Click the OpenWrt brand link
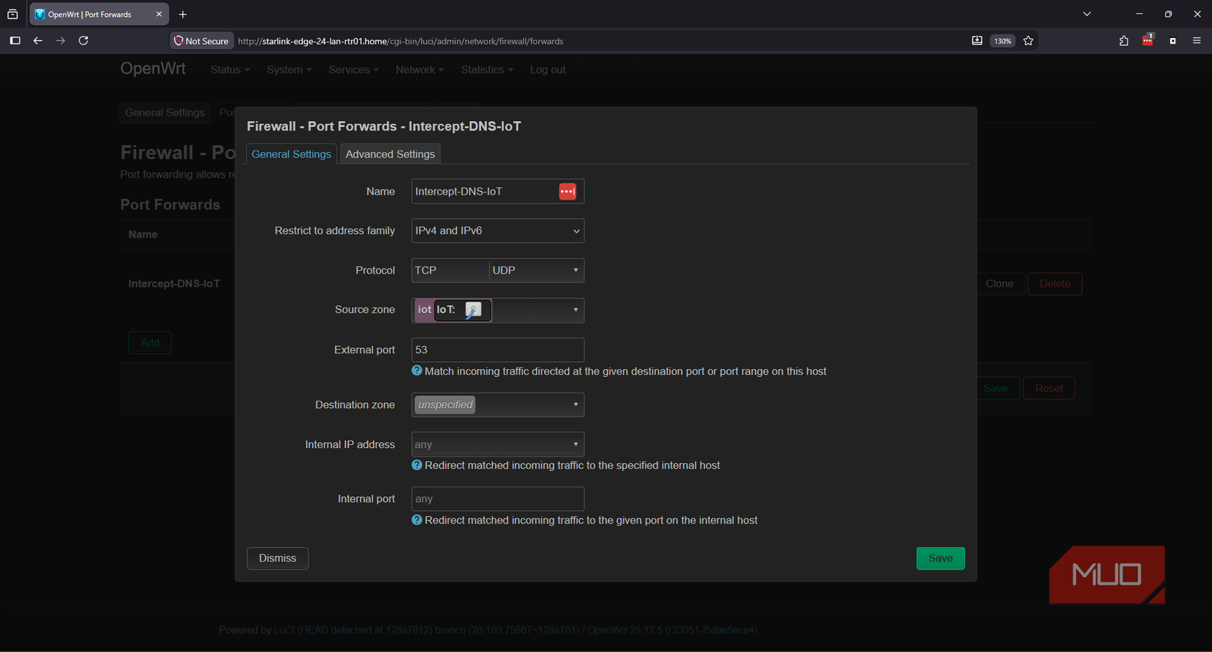The image size is (1212, 652). tap(153, 69)
